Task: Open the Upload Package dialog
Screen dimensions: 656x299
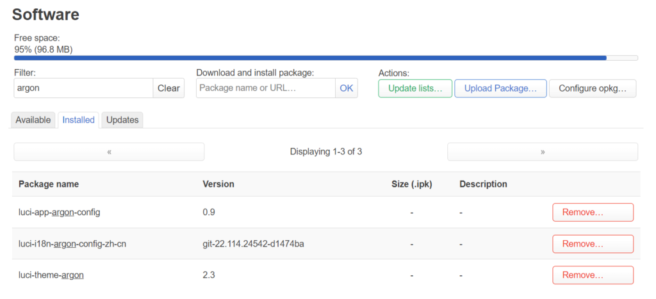Action: tap(500, 88)
